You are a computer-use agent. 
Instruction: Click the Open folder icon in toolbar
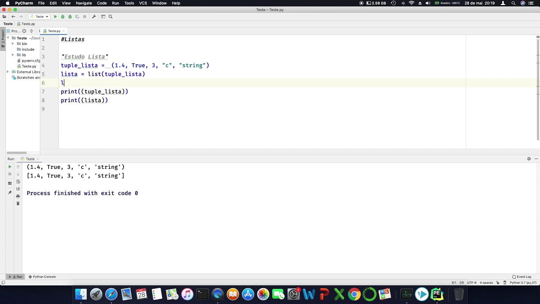click(4, 16)
